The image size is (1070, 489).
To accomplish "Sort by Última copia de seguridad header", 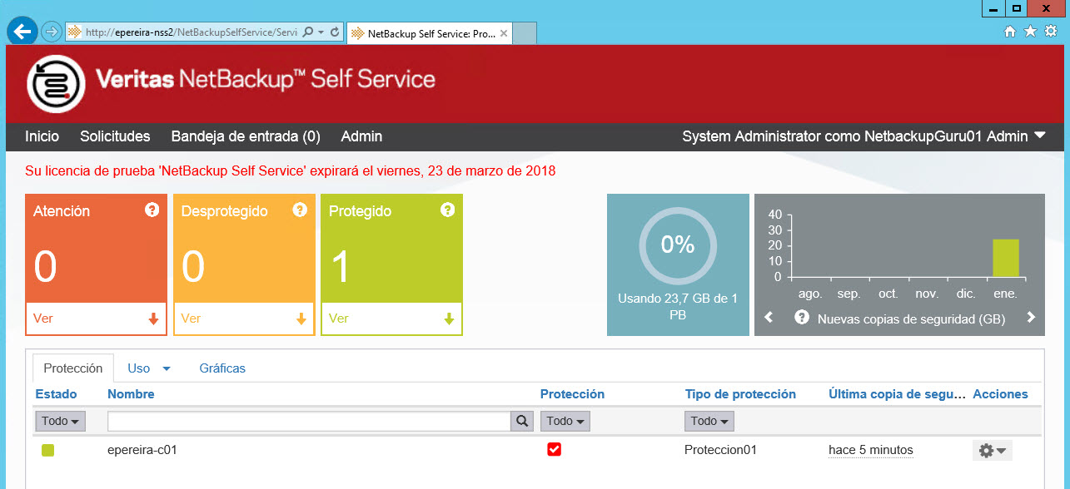I will point(895,394).
